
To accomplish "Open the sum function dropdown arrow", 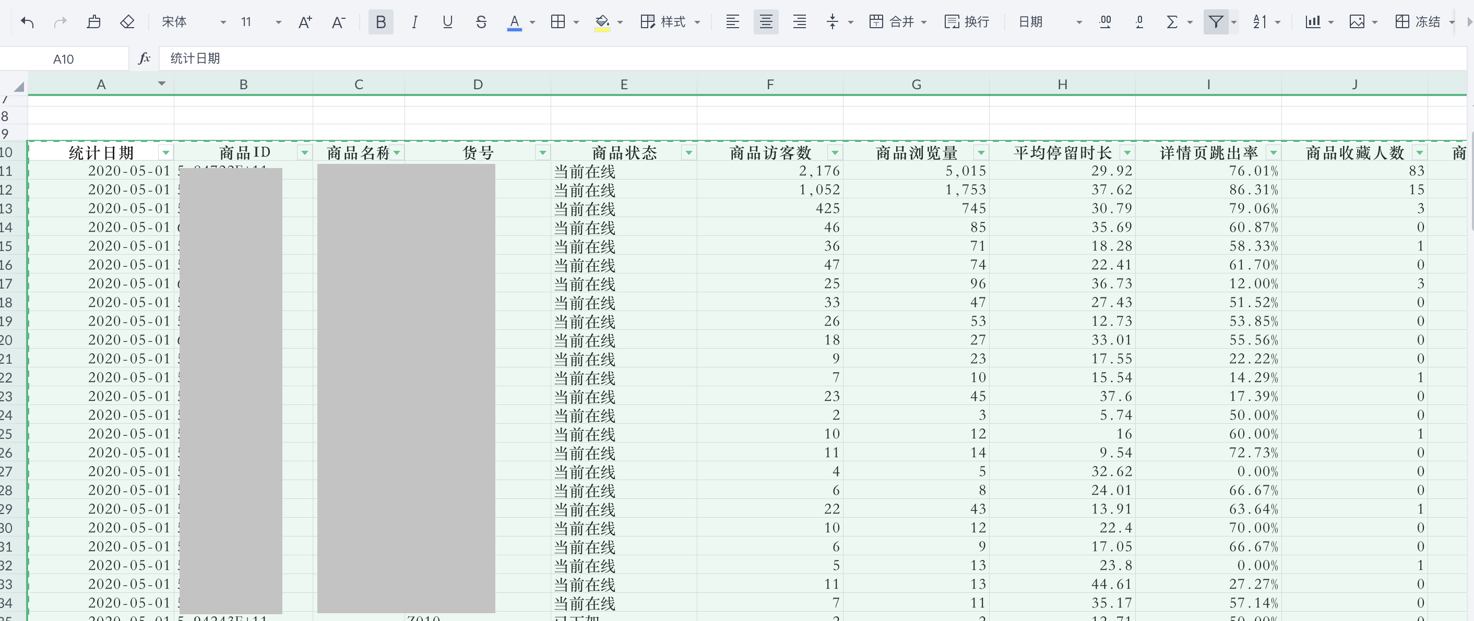I will [1190, 23].
